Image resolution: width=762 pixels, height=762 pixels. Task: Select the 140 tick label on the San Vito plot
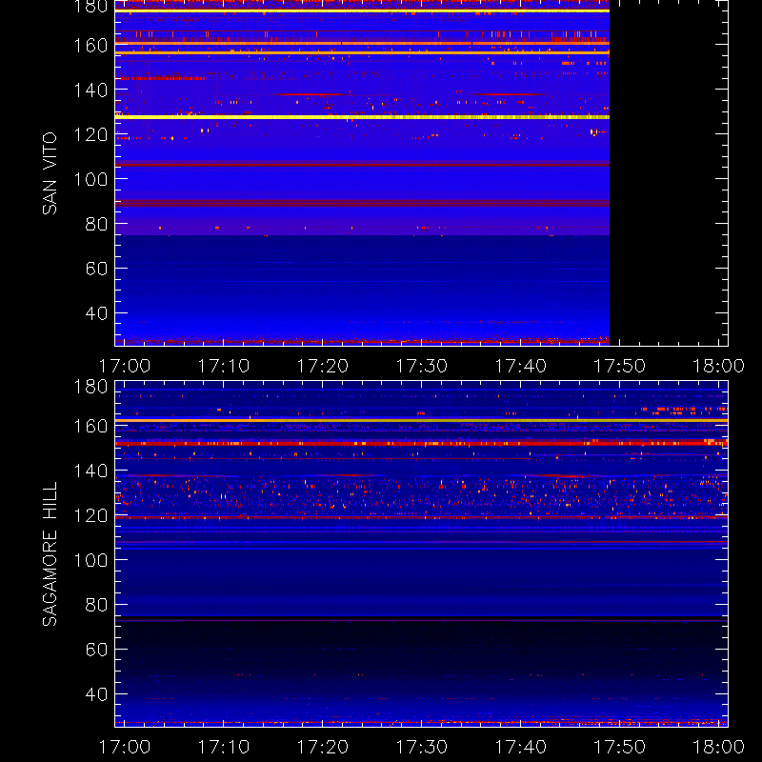click(x=90, y=90)
